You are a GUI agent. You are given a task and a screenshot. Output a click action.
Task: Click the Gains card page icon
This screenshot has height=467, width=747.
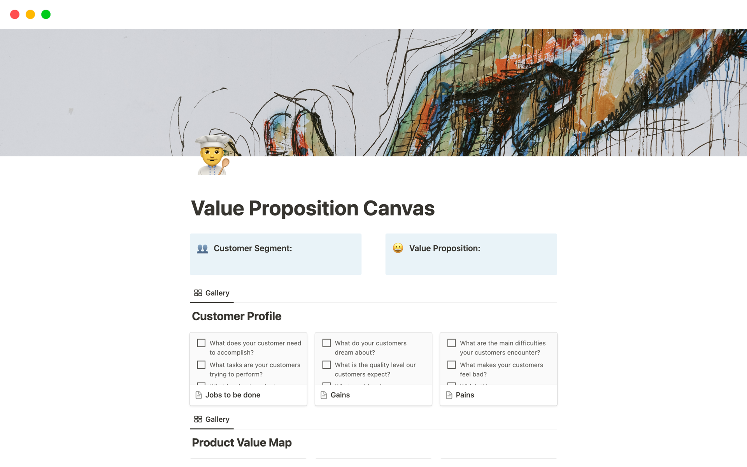click(324, 395)
